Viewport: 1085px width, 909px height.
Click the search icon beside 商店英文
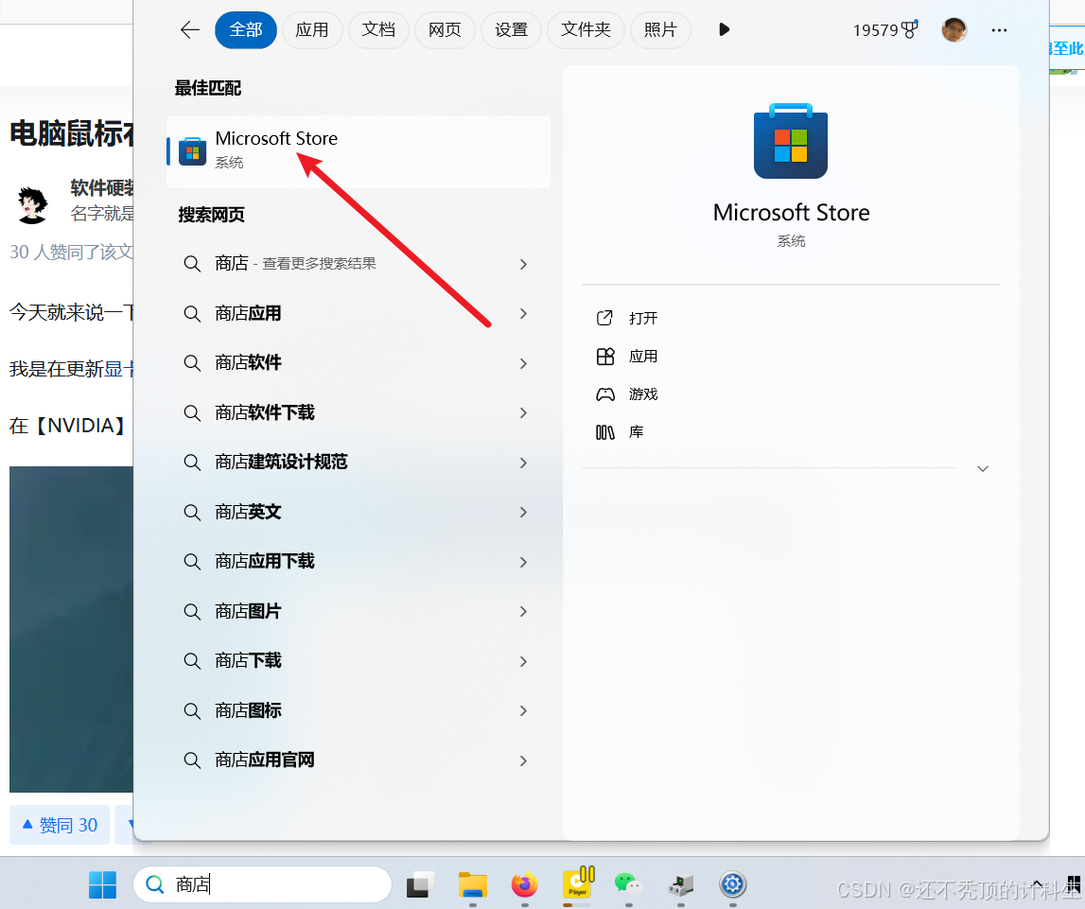[192, 513]
